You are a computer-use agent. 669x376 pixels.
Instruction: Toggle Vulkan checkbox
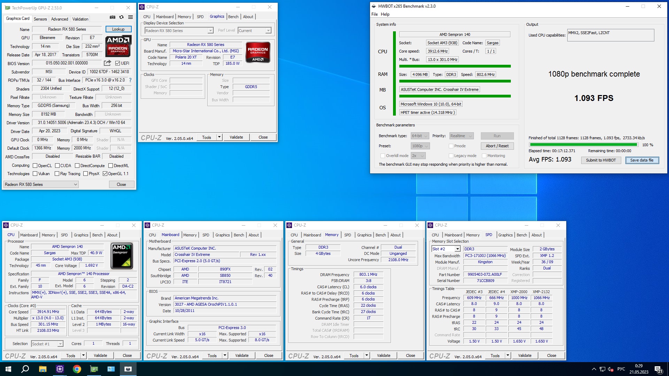(x=35, y=174)
